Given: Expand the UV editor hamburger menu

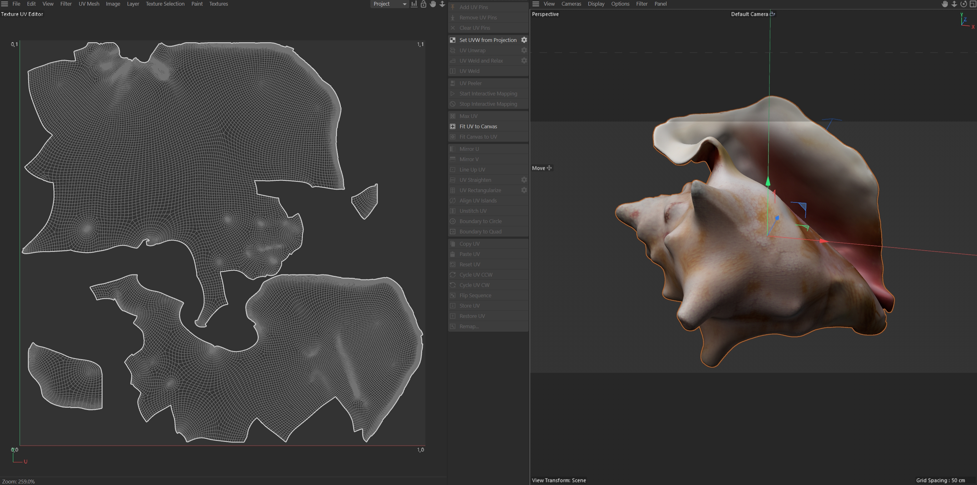Looking at the screenshot, I should 5,4.
